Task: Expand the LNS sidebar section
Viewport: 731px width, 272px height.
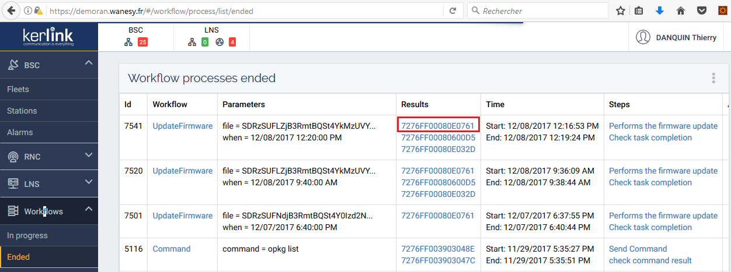Action: [89, 182]
